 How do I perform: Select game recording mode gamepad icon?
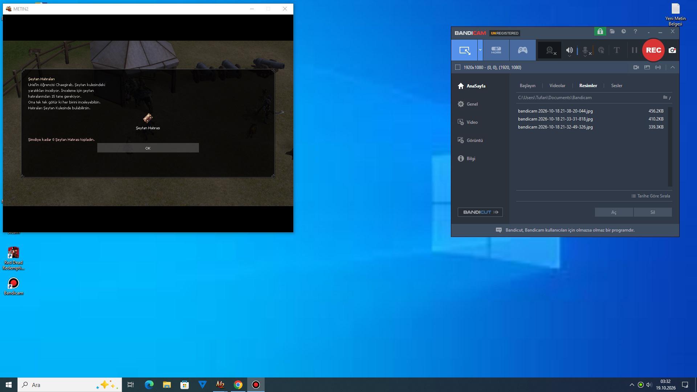point(522,50)
